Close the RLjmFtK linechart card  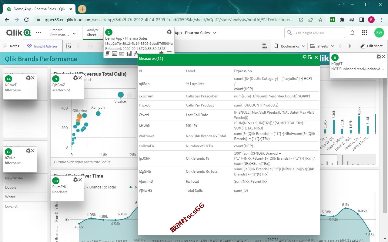(x=80, y=180)
